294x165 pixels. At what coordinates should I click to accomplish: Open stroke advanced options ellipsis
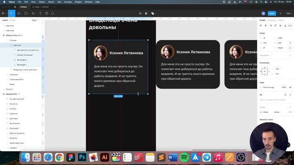[290, 112]
